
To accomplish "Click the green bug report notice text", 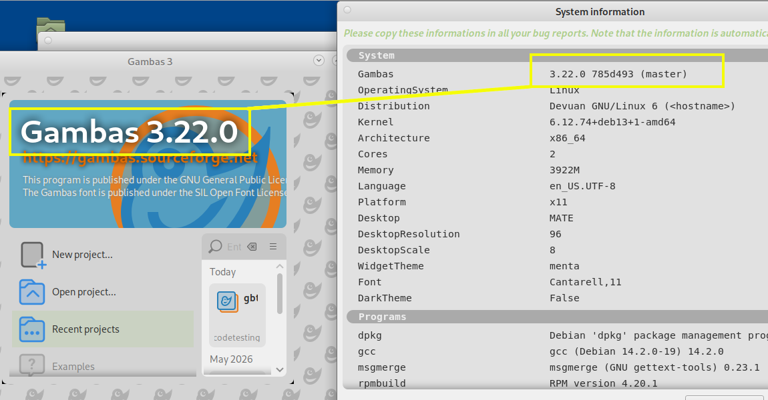I will (x=556, y=33).
